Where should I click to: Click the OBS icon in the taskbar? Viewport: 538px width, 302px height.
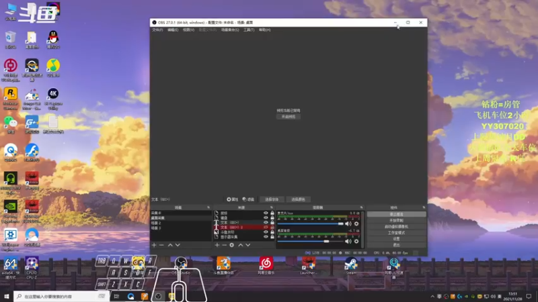pos(158,296)
